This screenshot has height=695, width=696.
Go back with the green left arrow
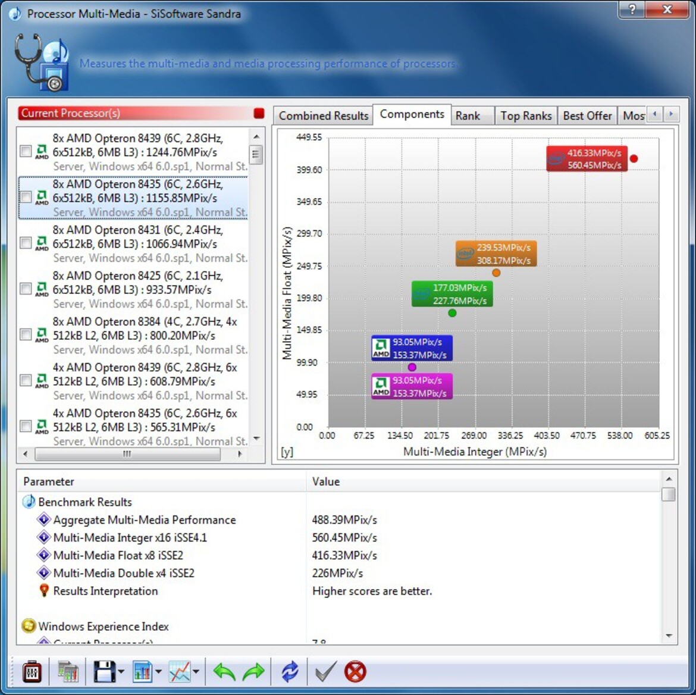pyautogui.click(x=224, y=671)
